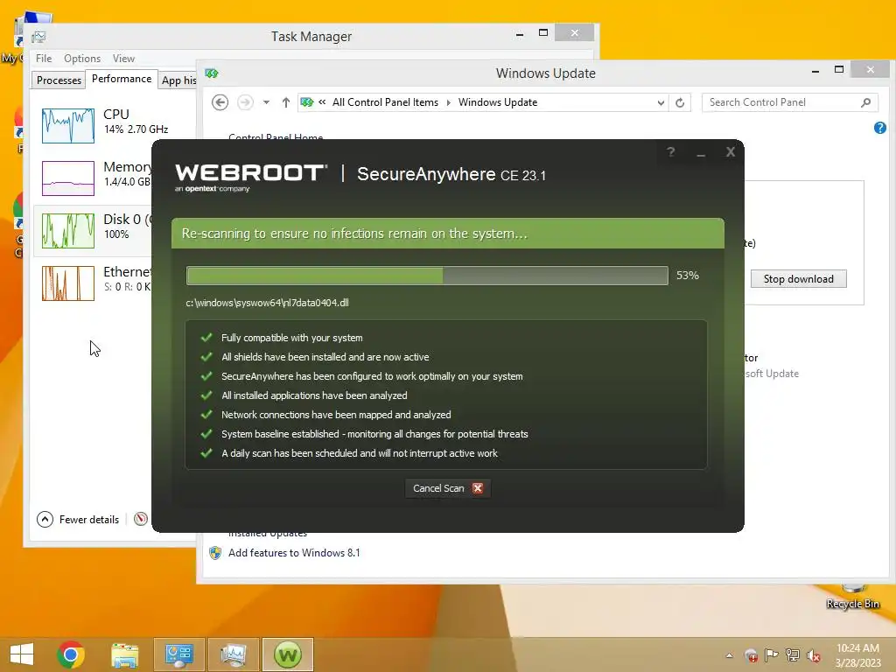Click the Stop download button
Viewport: 896px width, 672px height.
[x=798, y=279]
